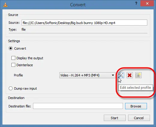Start the conversion

point(115,118)
